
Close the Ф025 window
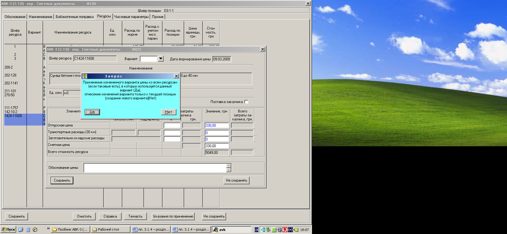[263, 49]
